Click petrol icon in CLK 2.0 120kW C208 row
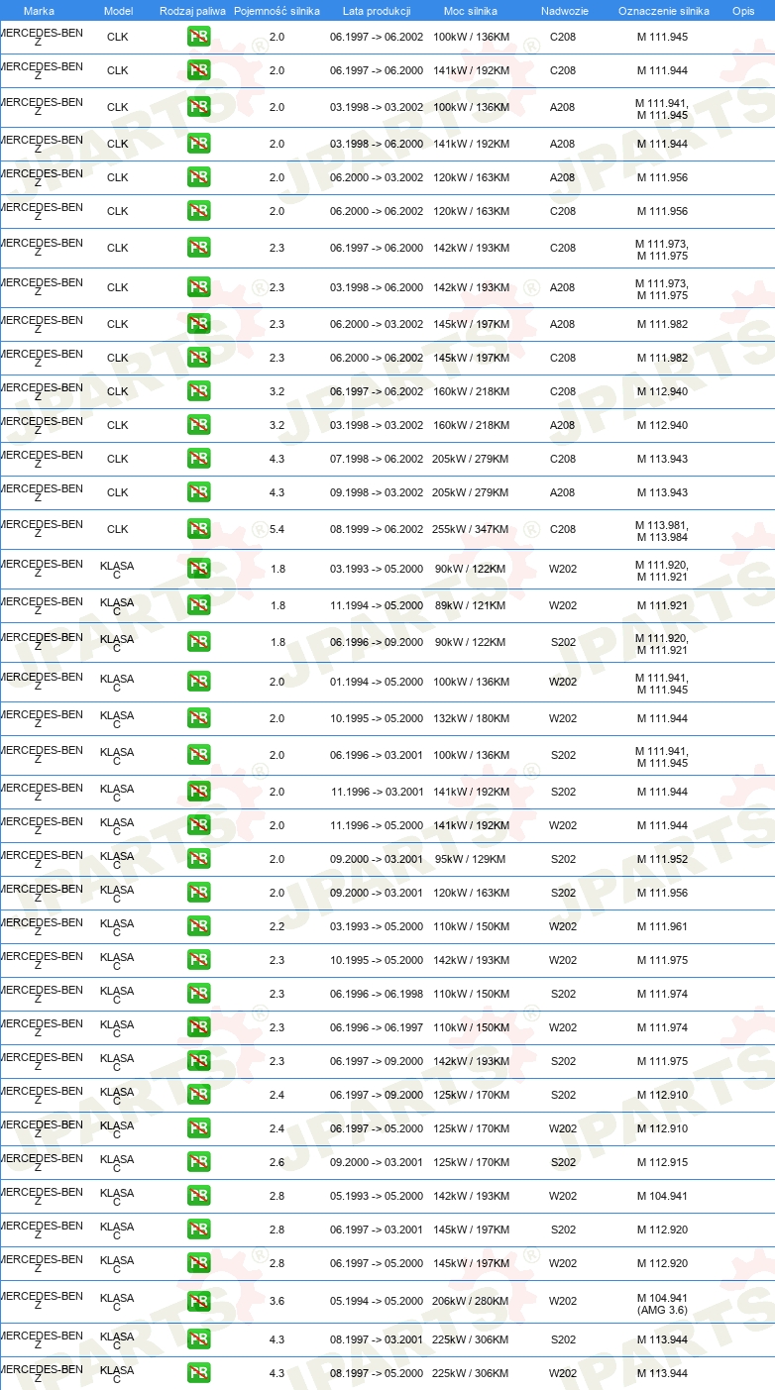 coord(198,211)
